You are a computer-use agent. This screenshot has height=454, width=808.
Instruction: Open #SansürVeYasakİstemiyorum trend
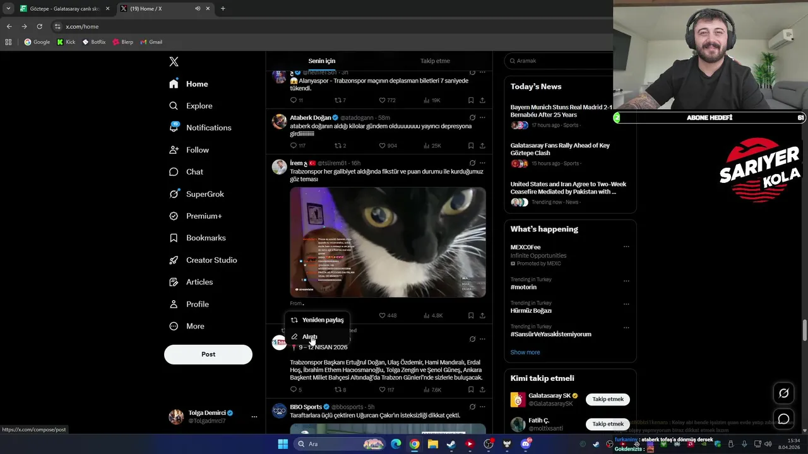pyautogui.click(x=551, y=334)
